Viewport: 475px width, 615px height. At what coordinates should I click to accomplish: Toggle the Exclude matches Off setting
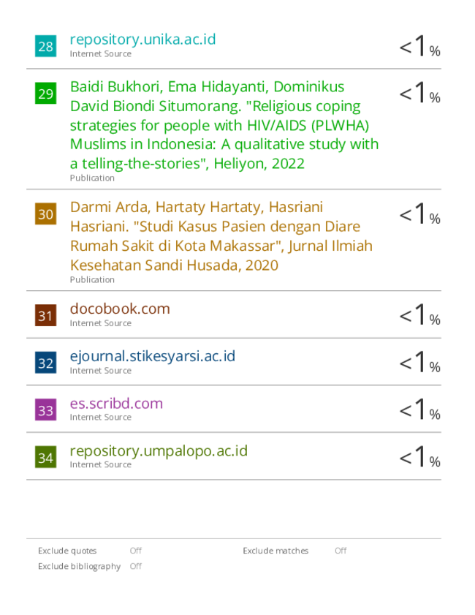[x=341, y=551]
